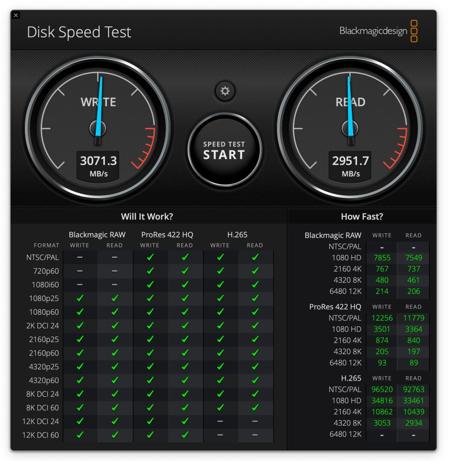The height and width of the screenshot is (461, 449).
Task: Click the H.265 2160 4K read value 10439
Action: coord(414,412)
